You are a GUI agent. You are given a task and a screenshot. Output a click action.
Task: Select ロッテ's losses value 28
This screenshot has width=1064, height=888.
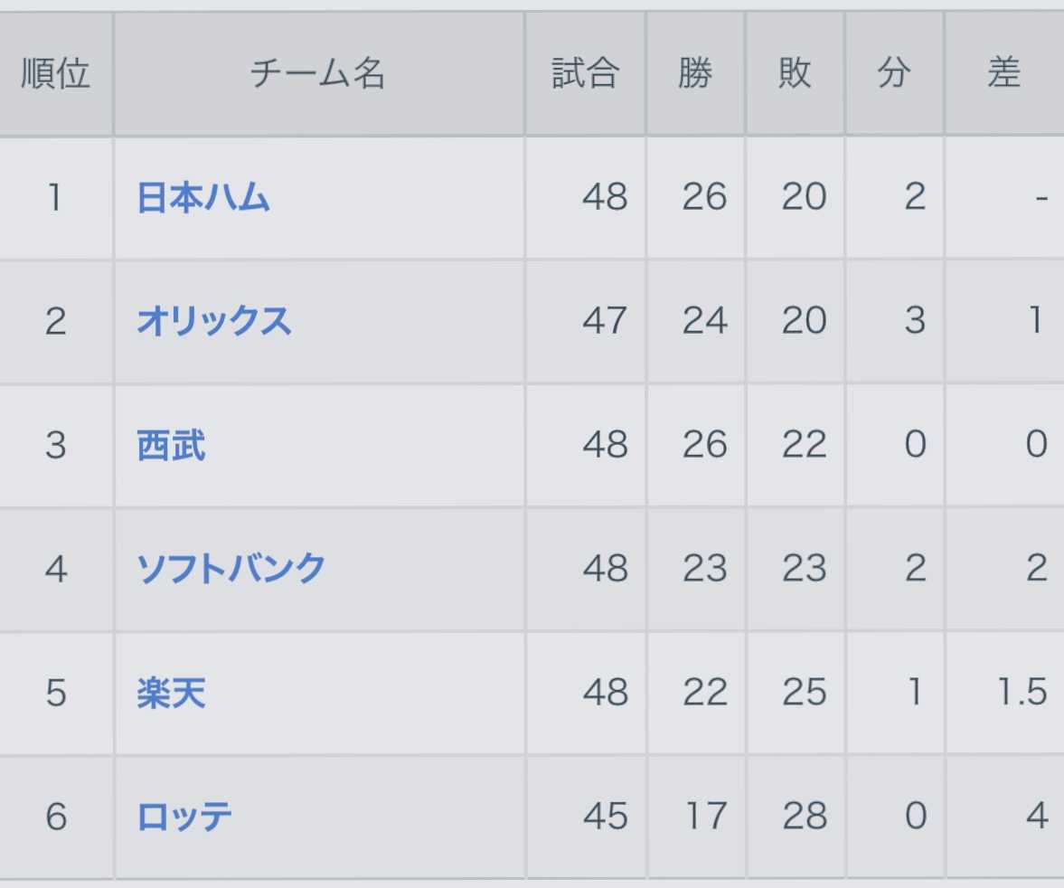tap(805, 817)
